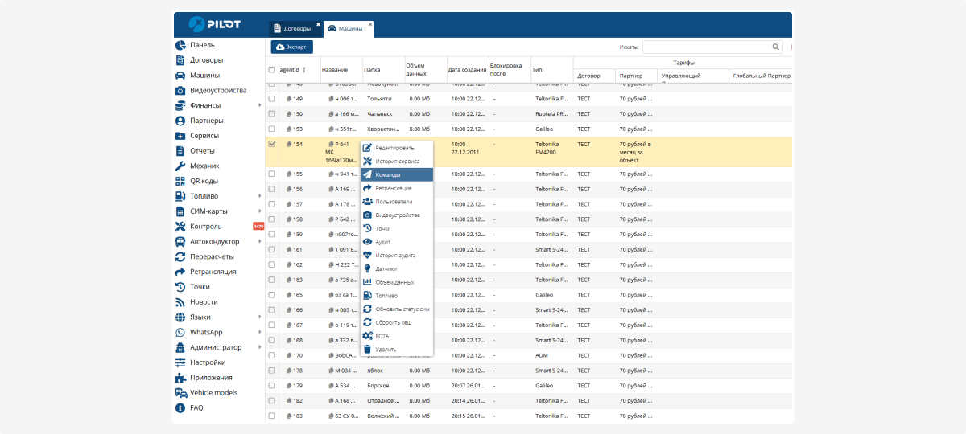Switch to the Договоры tab
966x434 pixels.
pos(293,28)
